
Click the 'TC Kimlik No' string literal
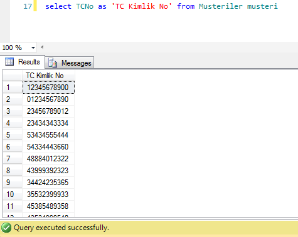coord(142,6)
